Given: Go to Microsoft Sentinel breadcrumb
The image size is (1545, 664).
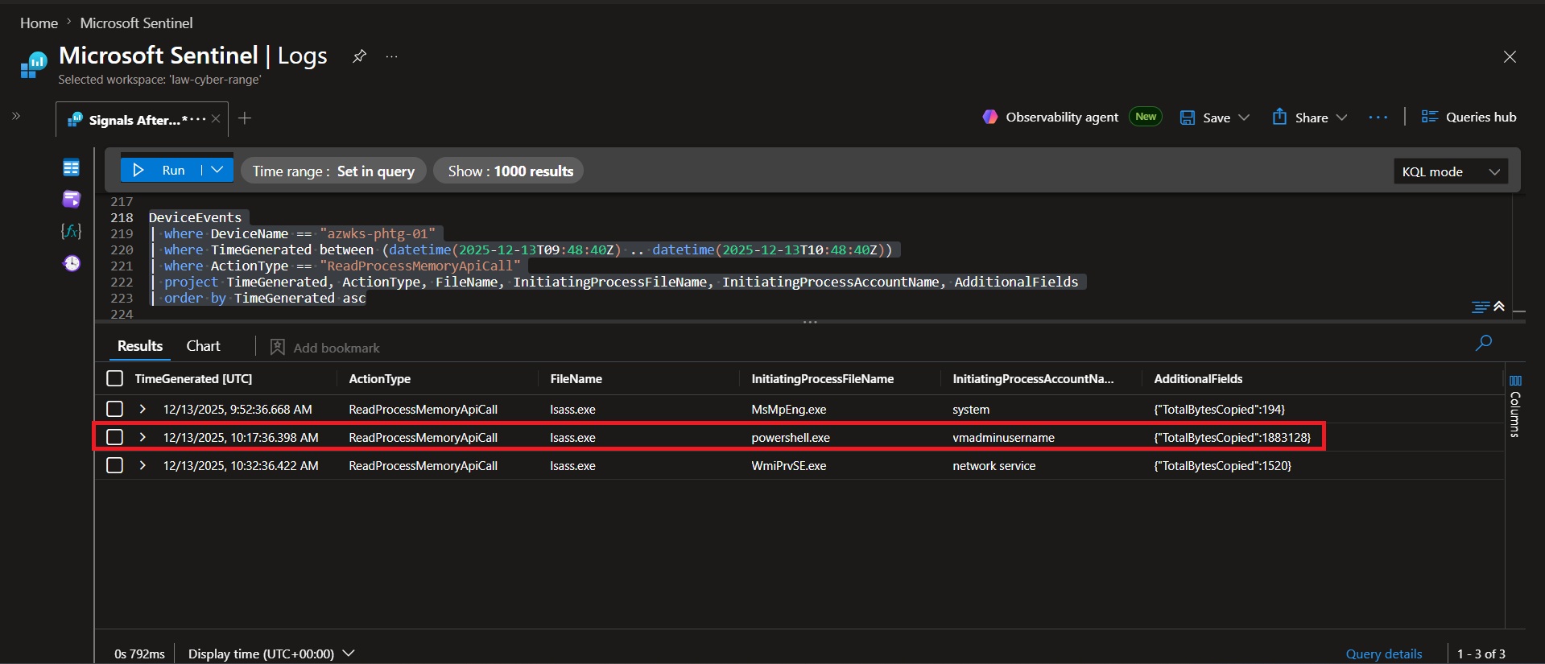Looking at the screenshot, I should tap(136, 23).
